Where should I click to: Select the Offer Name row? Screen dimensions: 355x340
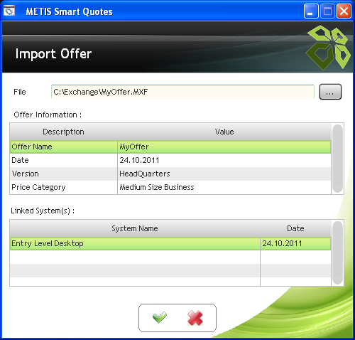click(170, 147)
